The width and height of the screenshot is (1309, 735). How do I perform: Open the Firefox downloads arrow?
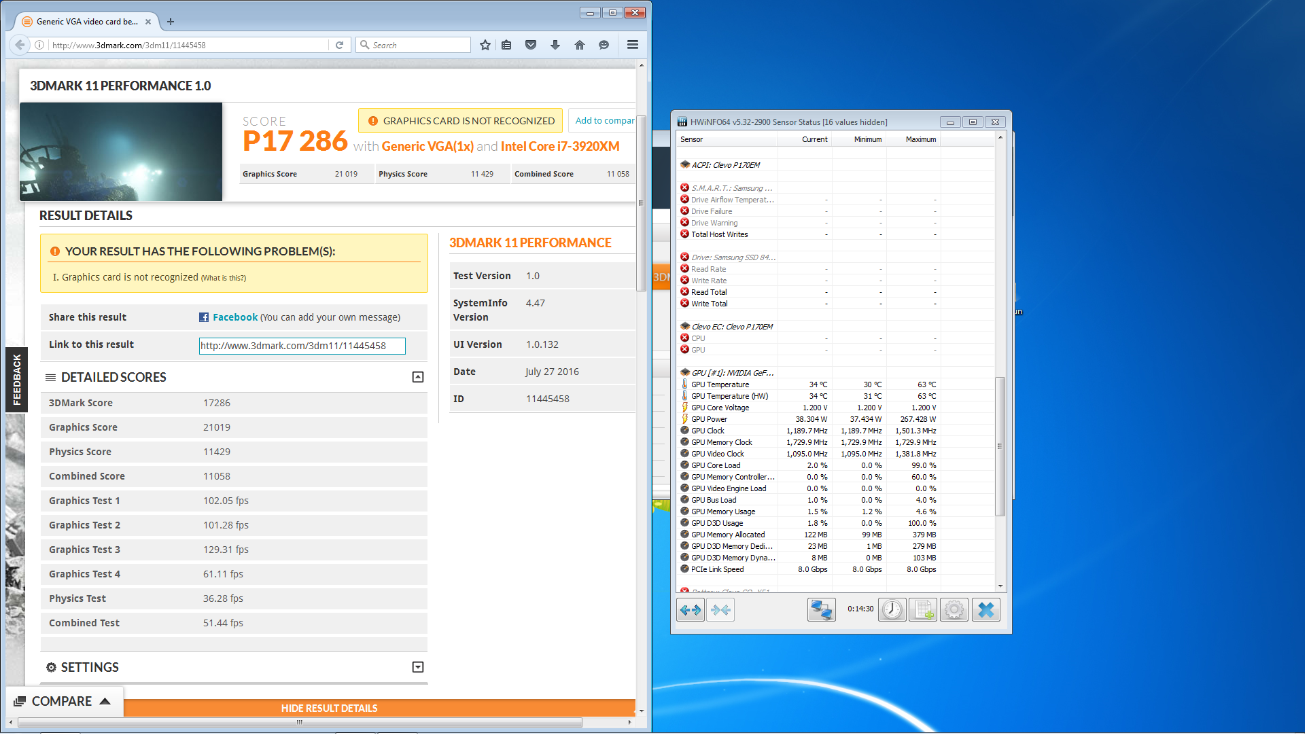557,45
